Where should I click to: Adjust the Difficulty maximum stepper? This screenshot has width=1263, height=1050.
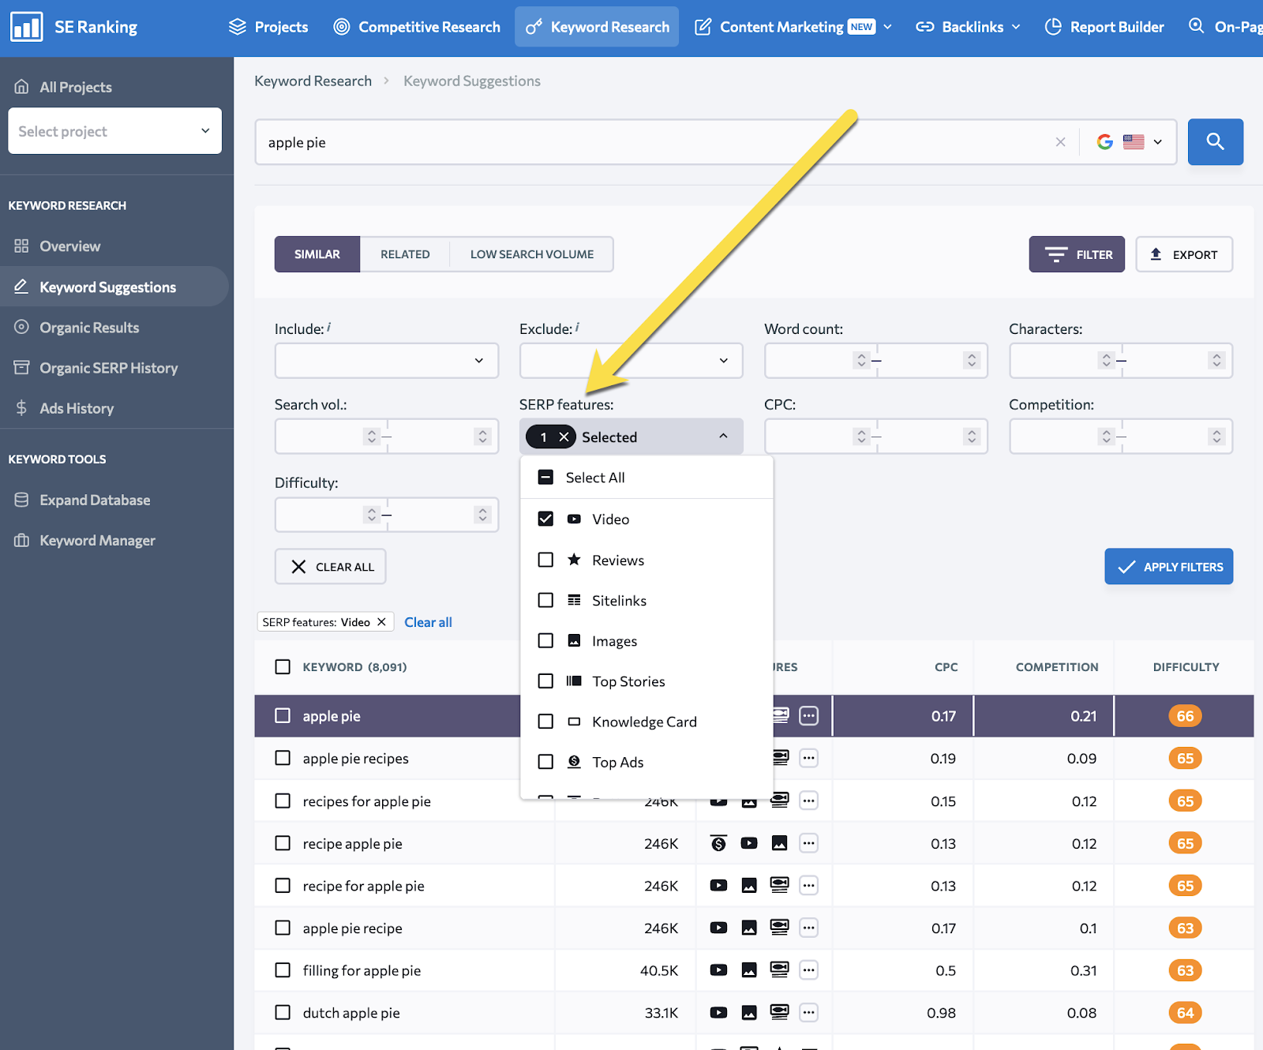coord(482,515)
